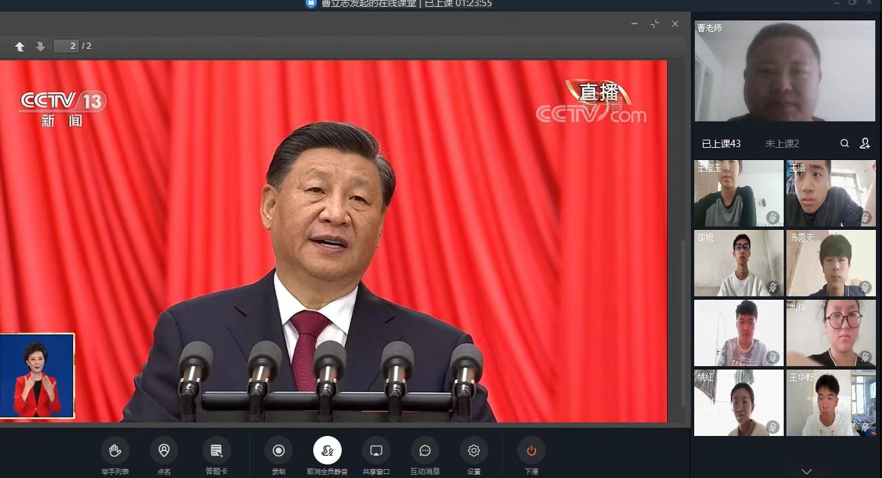Search participants with the magnifier icon
The width and height of the screenshot is (882, 478).
coord(845,143)
